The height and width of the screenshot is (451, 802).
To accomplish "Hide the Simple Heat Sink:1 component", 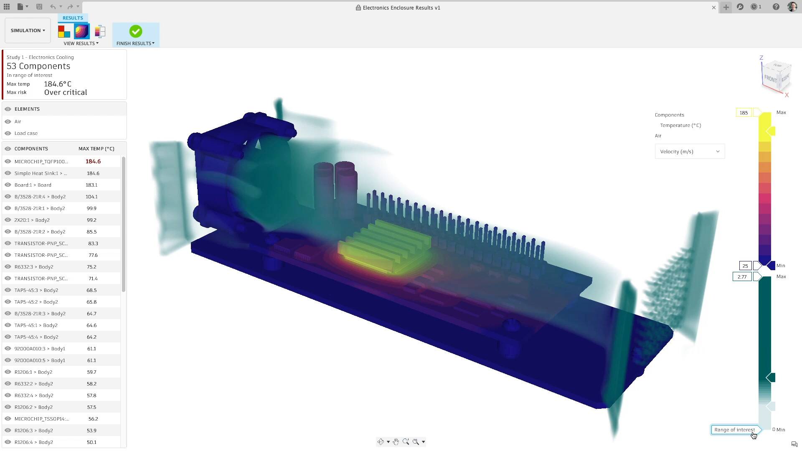I will coord(8,173).
